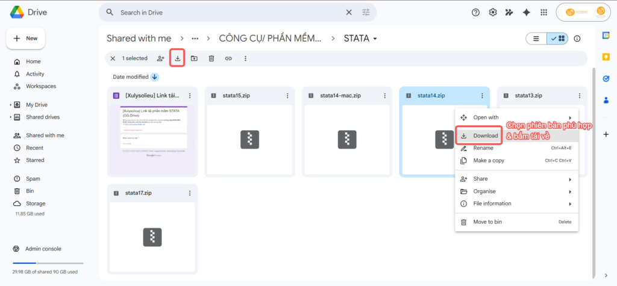The height and width of the screenshot is (286, 617).
Task: Open the search options filter icon
Action: point(366,13)
